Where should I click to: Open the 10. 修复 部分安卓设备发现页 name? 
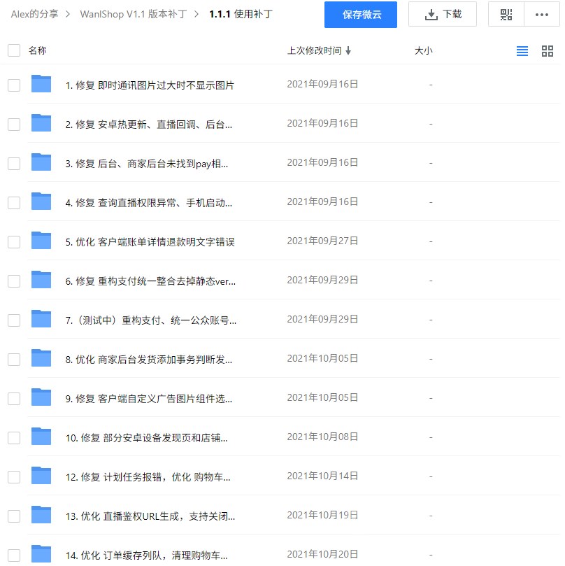146,438
